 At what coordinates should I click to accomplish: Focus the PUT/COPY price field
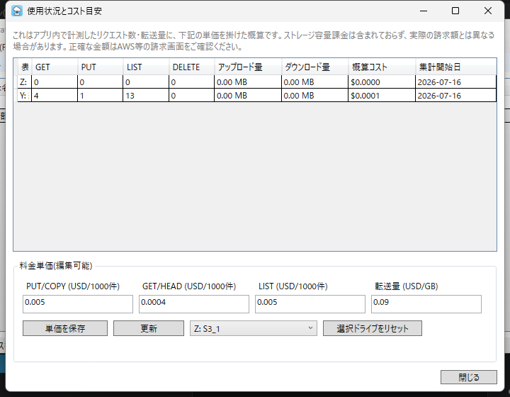[x=78, y=304]
